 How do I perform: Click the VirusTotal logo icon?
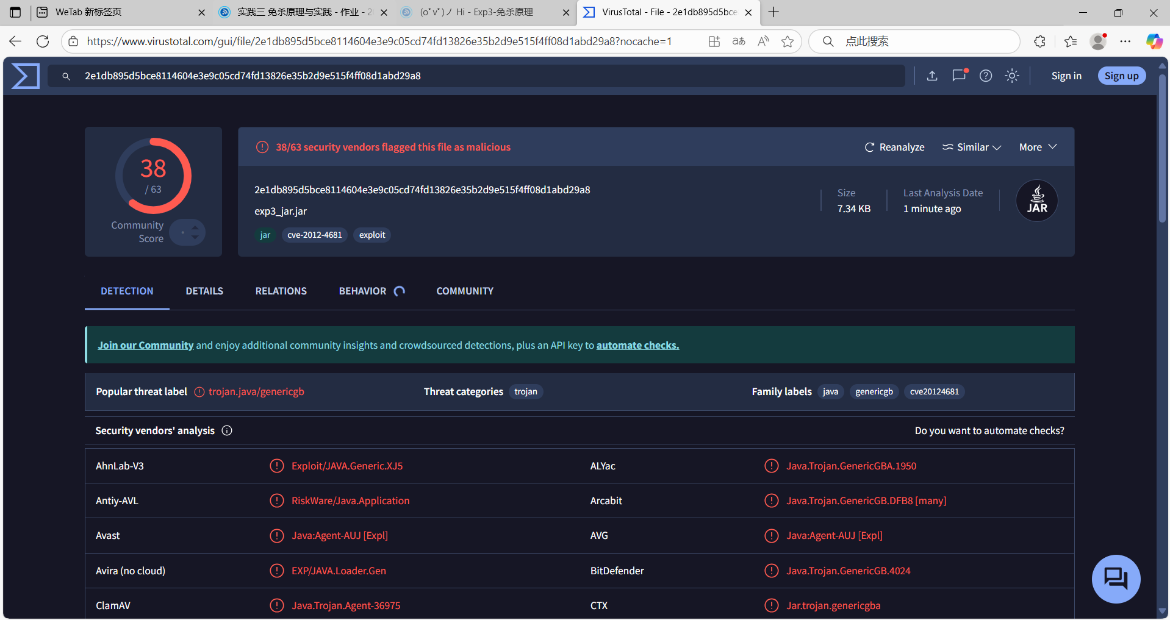[26, 76]
